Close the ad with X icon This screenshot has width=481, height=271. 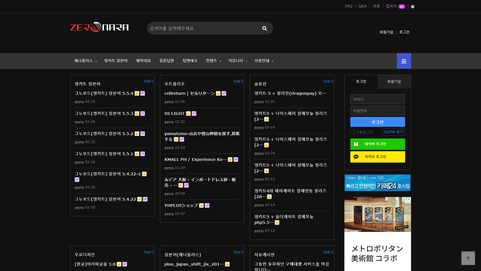(x=409, y=199)
